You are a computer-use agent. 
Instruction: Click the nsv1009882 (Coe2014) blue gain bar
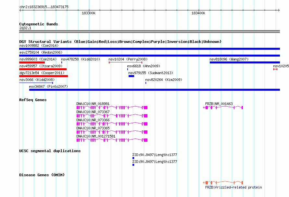(149, 49)
